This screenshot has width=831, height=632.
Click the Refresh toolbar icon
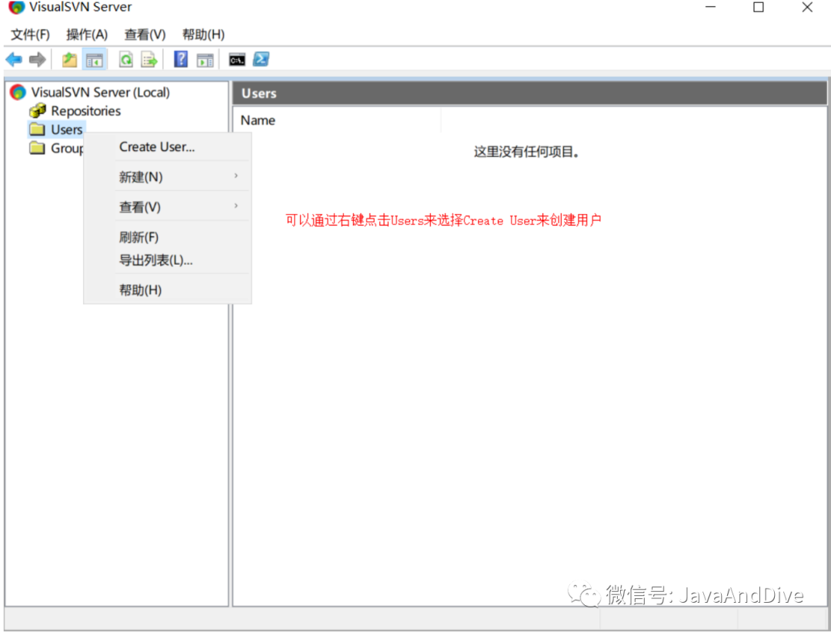point(126,59)
